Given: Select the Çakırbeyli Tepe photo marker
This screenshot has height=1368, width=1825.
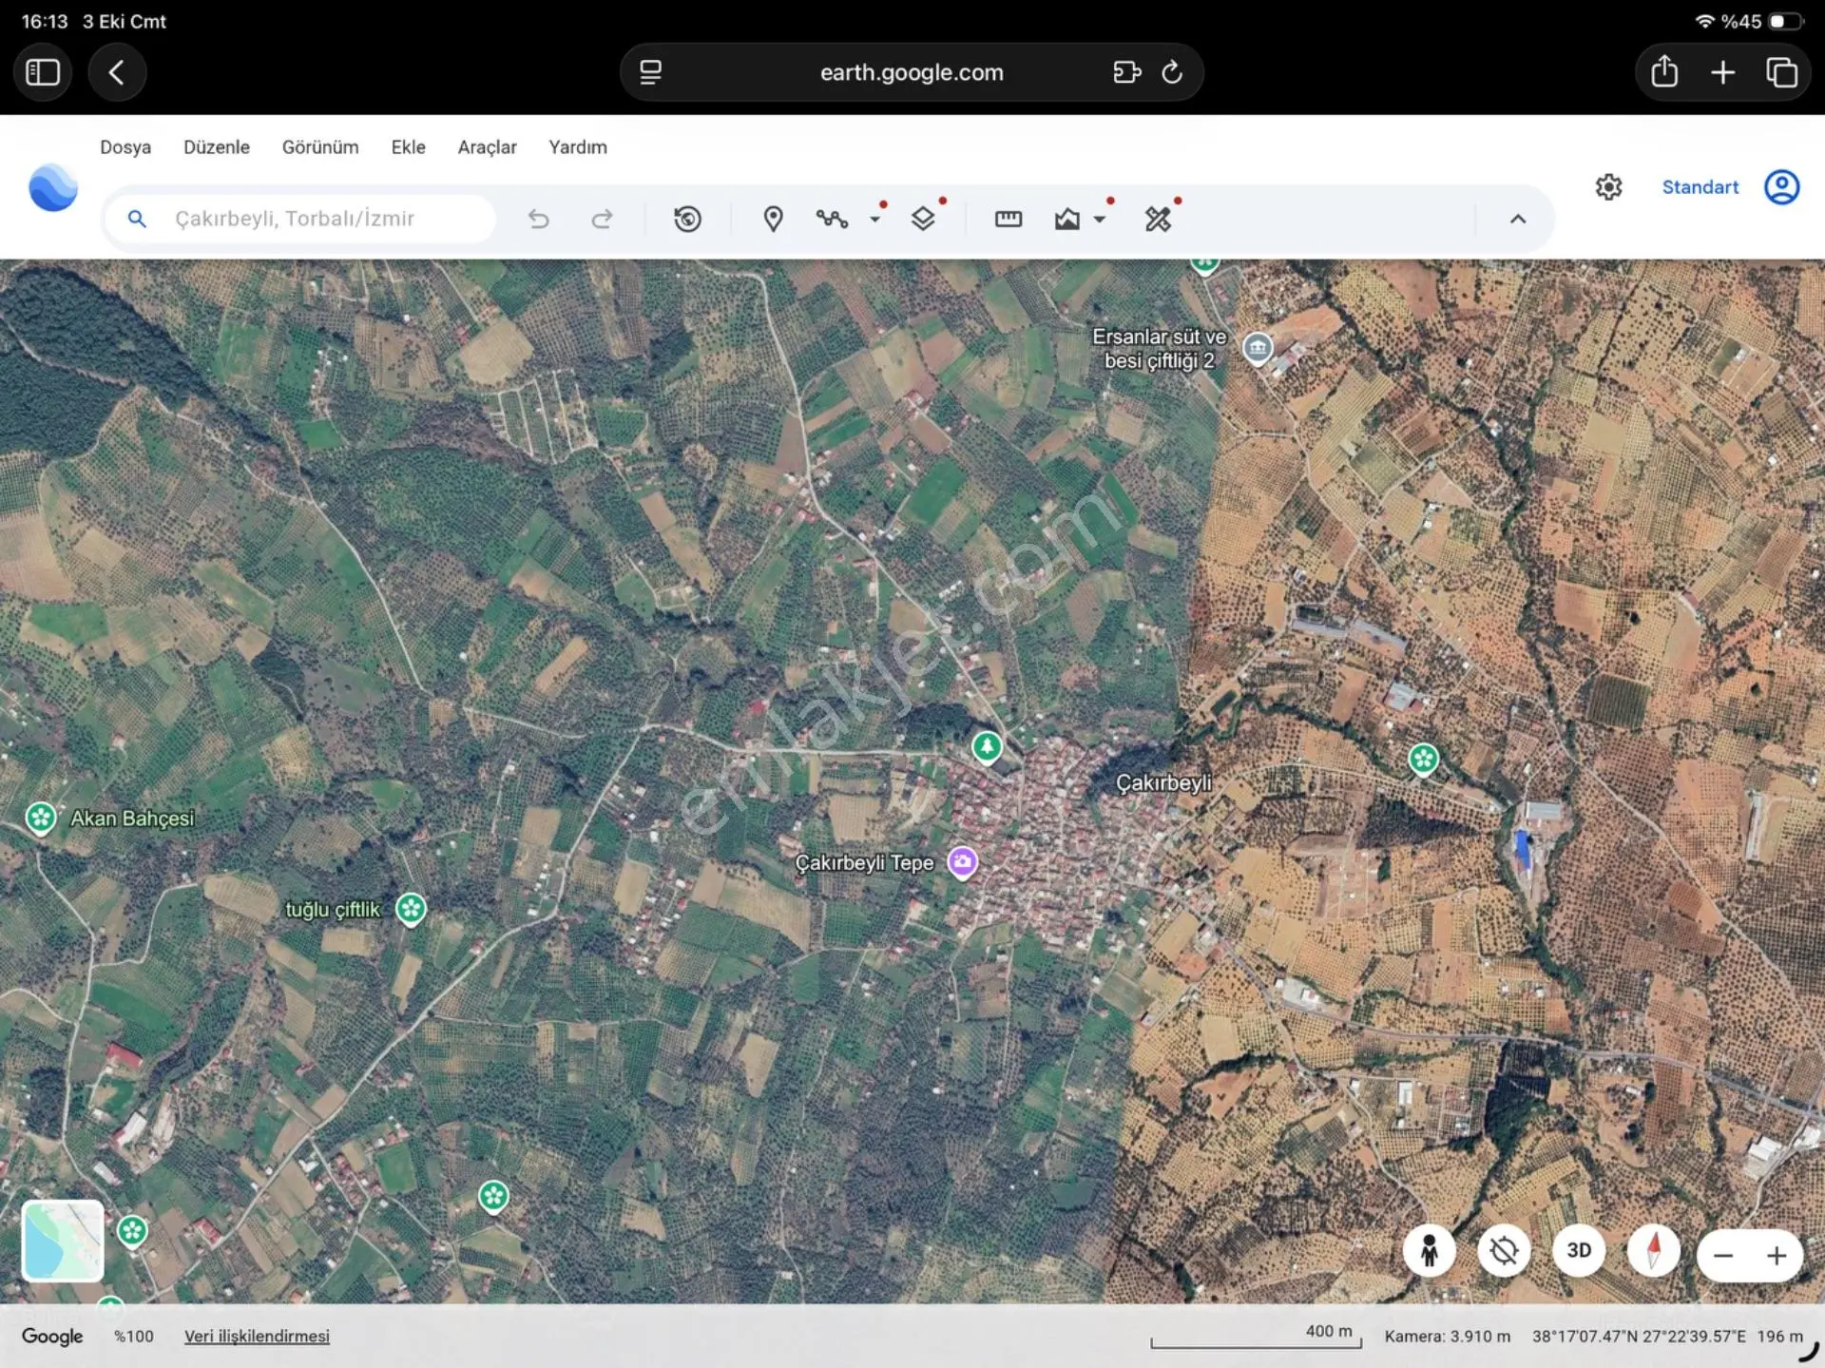Looking at the screenshot, I should 962,862.
